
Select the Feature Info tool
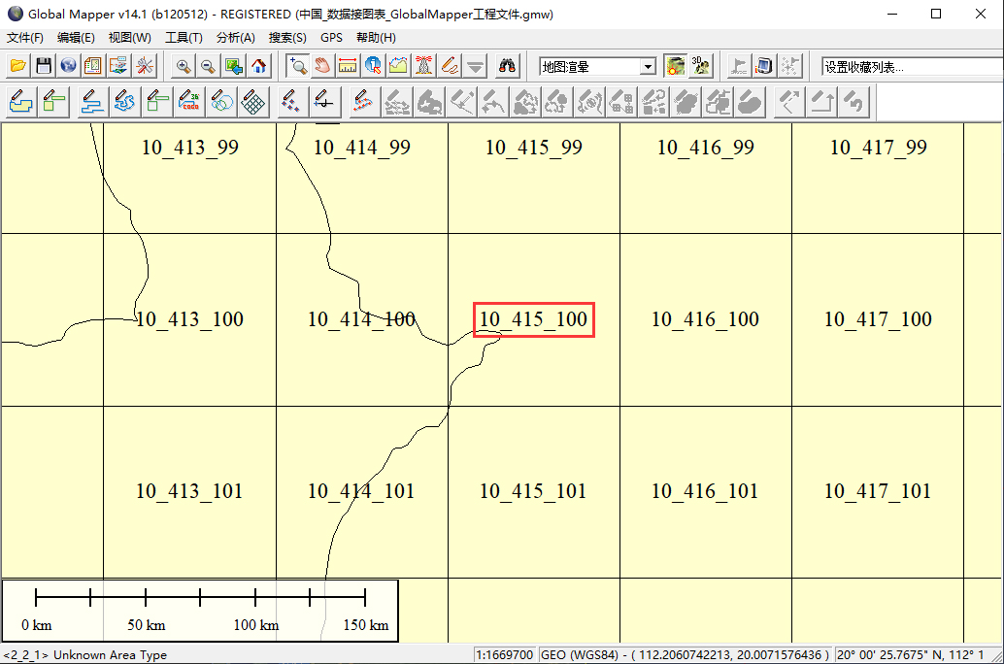pyautogui.click(x=374, y=66)
